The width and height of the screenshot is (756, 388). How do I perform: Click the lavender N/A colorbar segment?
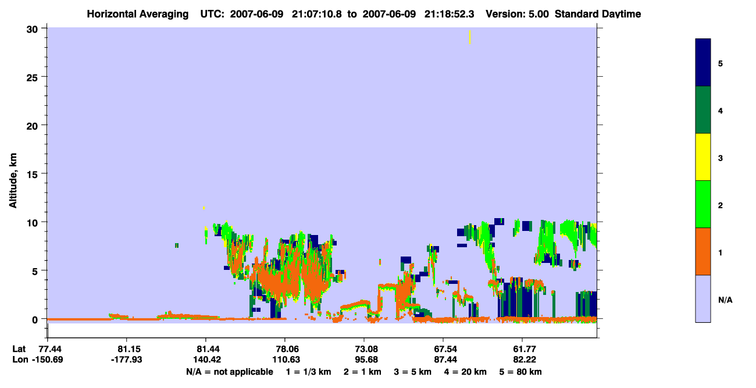click(703, 298)
